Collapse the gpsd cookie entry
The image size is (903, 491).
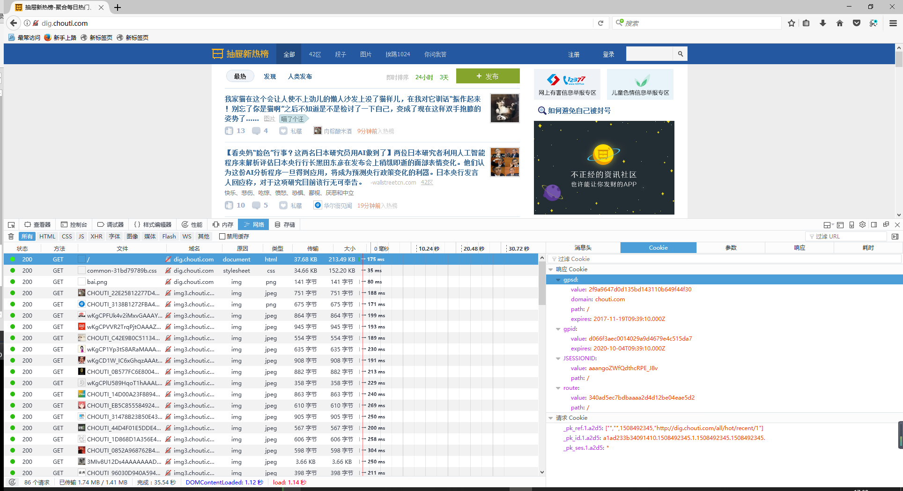pyautogui.click(x=558, y=280)
